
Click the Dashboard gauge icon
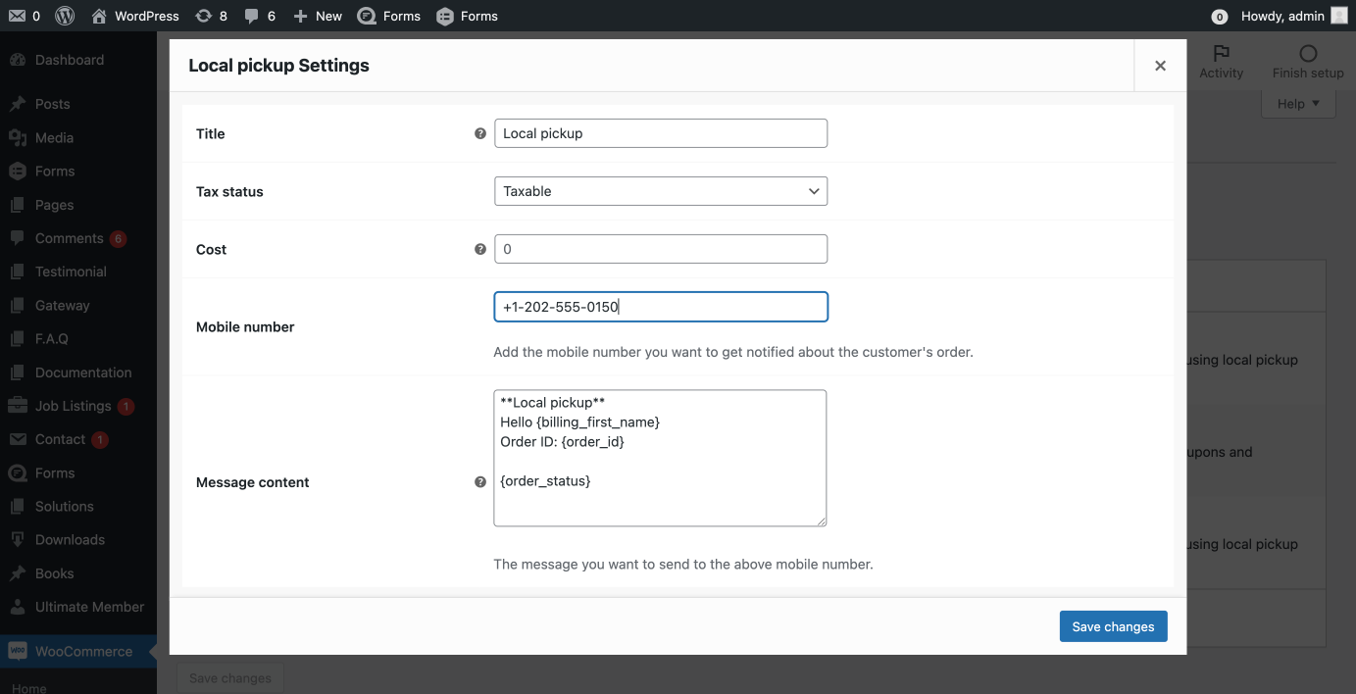18,60
